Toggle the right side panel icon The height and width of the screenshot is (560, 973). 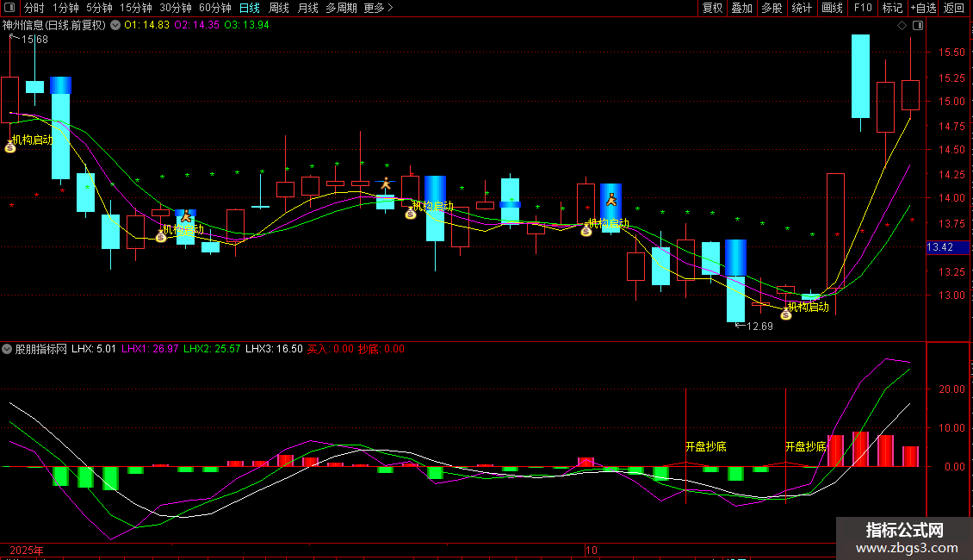coord(918,26)
